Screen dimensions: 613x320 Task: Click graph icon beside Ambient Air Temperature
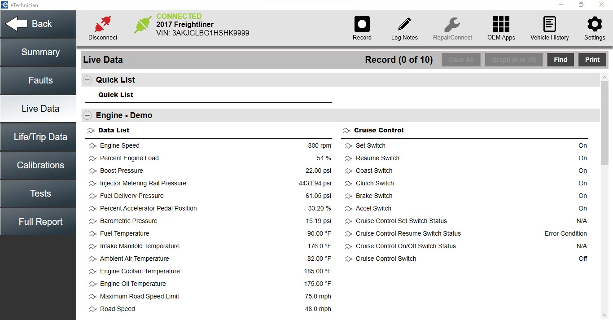coord(92,259)
